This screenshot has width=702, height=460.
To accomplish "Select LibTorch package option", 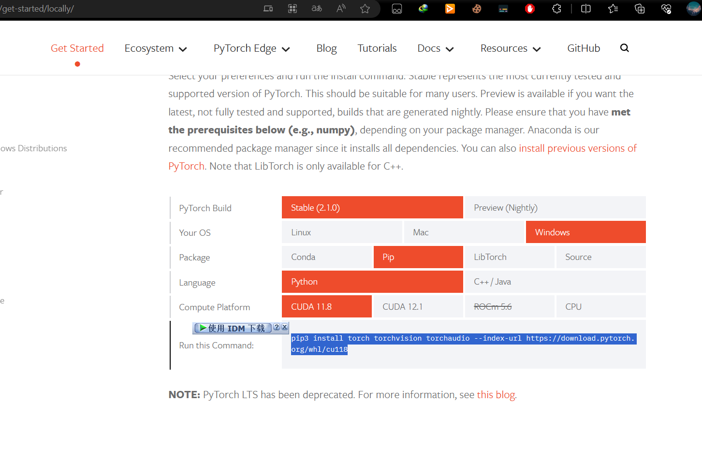I will click(x=510, y=257).
